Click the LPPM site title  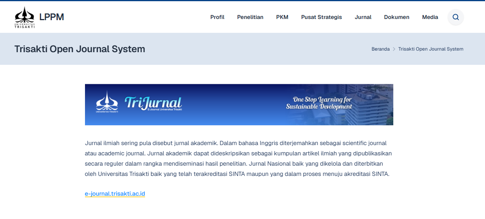point(51,17)
